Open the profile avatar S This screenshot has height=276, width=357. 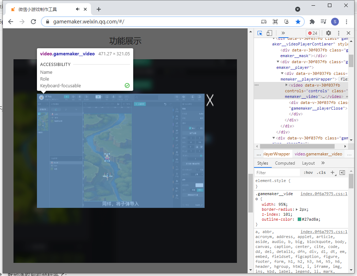(335, 22)
